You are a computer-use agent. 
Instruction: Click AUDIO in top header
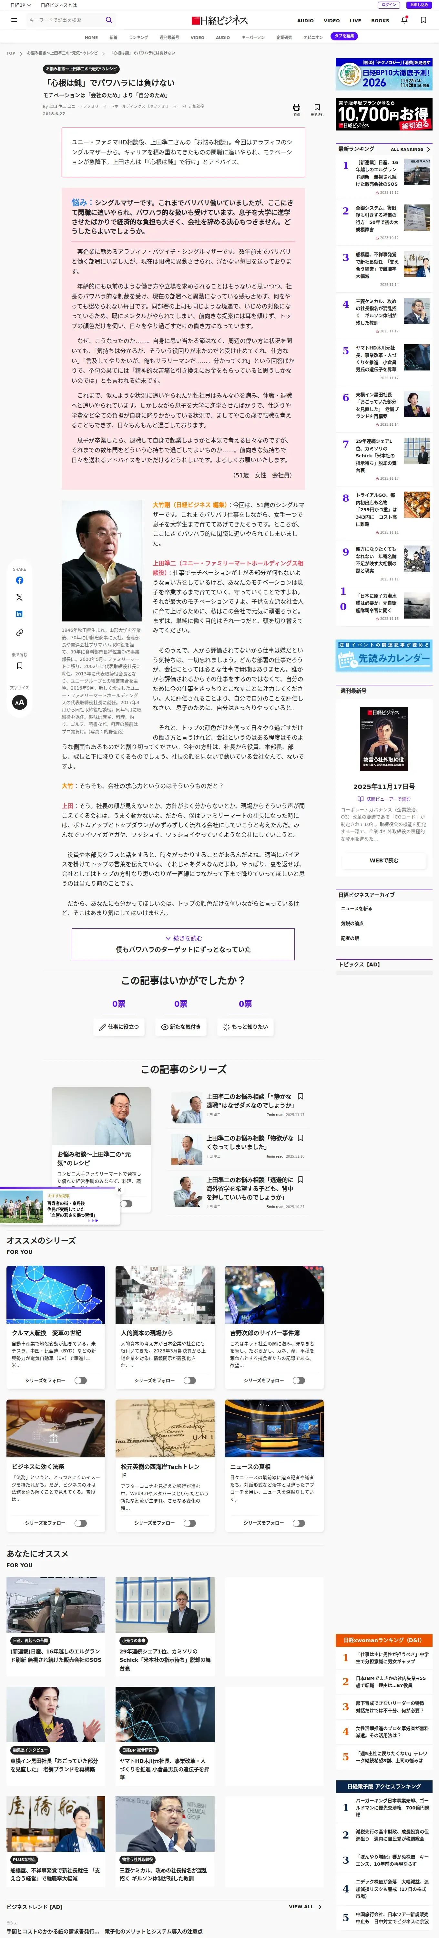coord(305,20)
